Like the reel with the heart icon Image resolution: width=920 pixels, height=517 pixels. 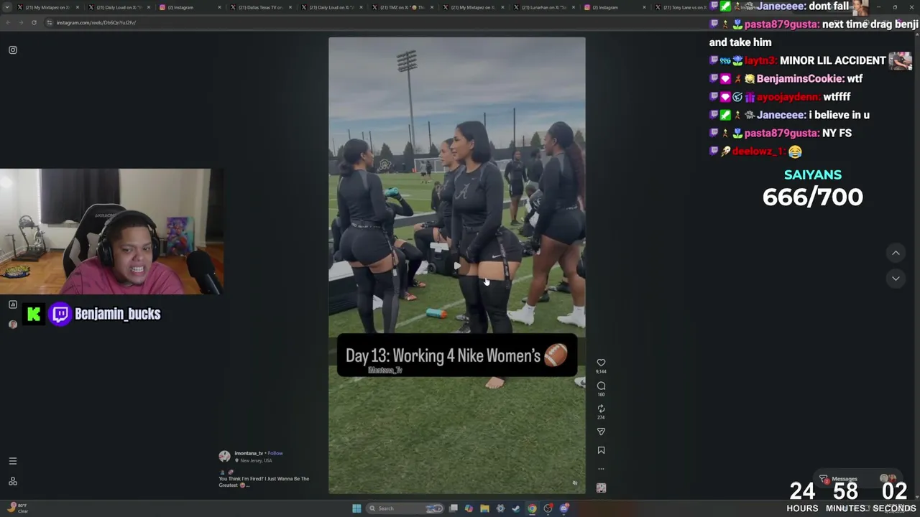click(x=601, y=363)
